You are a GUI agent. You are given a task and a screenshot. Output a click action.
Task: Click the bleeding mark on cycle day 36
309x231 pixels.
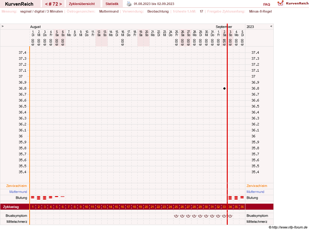242,197
